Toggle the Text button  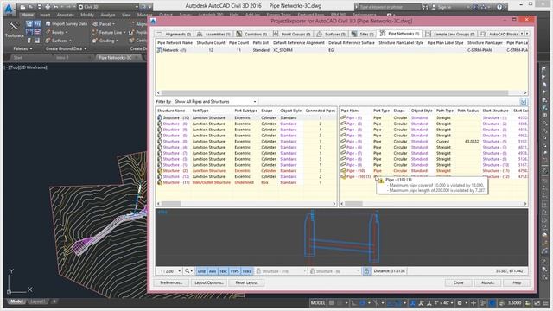[x=223, y=271]
